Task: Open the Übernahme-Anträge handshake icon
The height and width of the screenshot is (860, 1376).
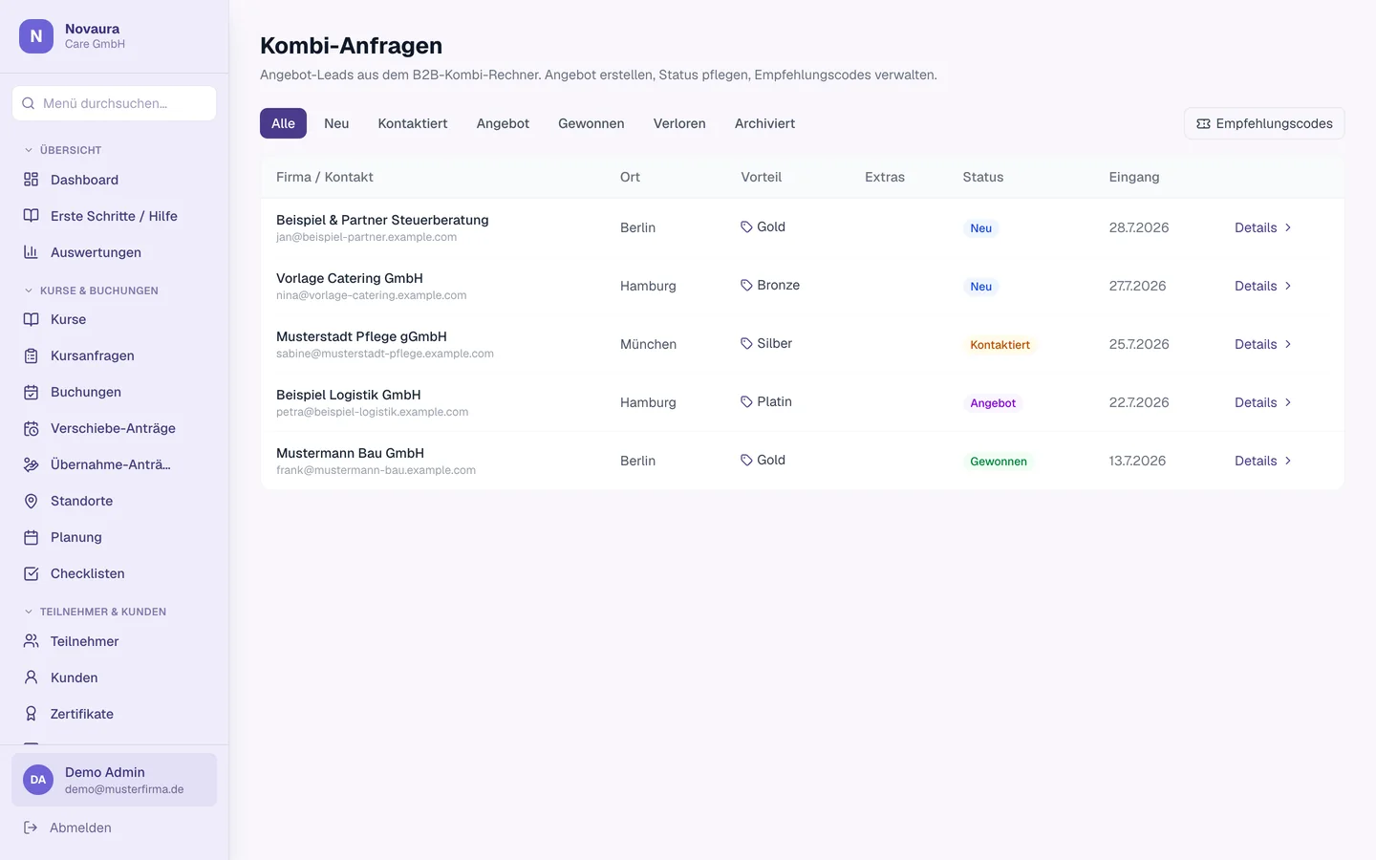Action: pyautogui.click(x=31, y=464)
